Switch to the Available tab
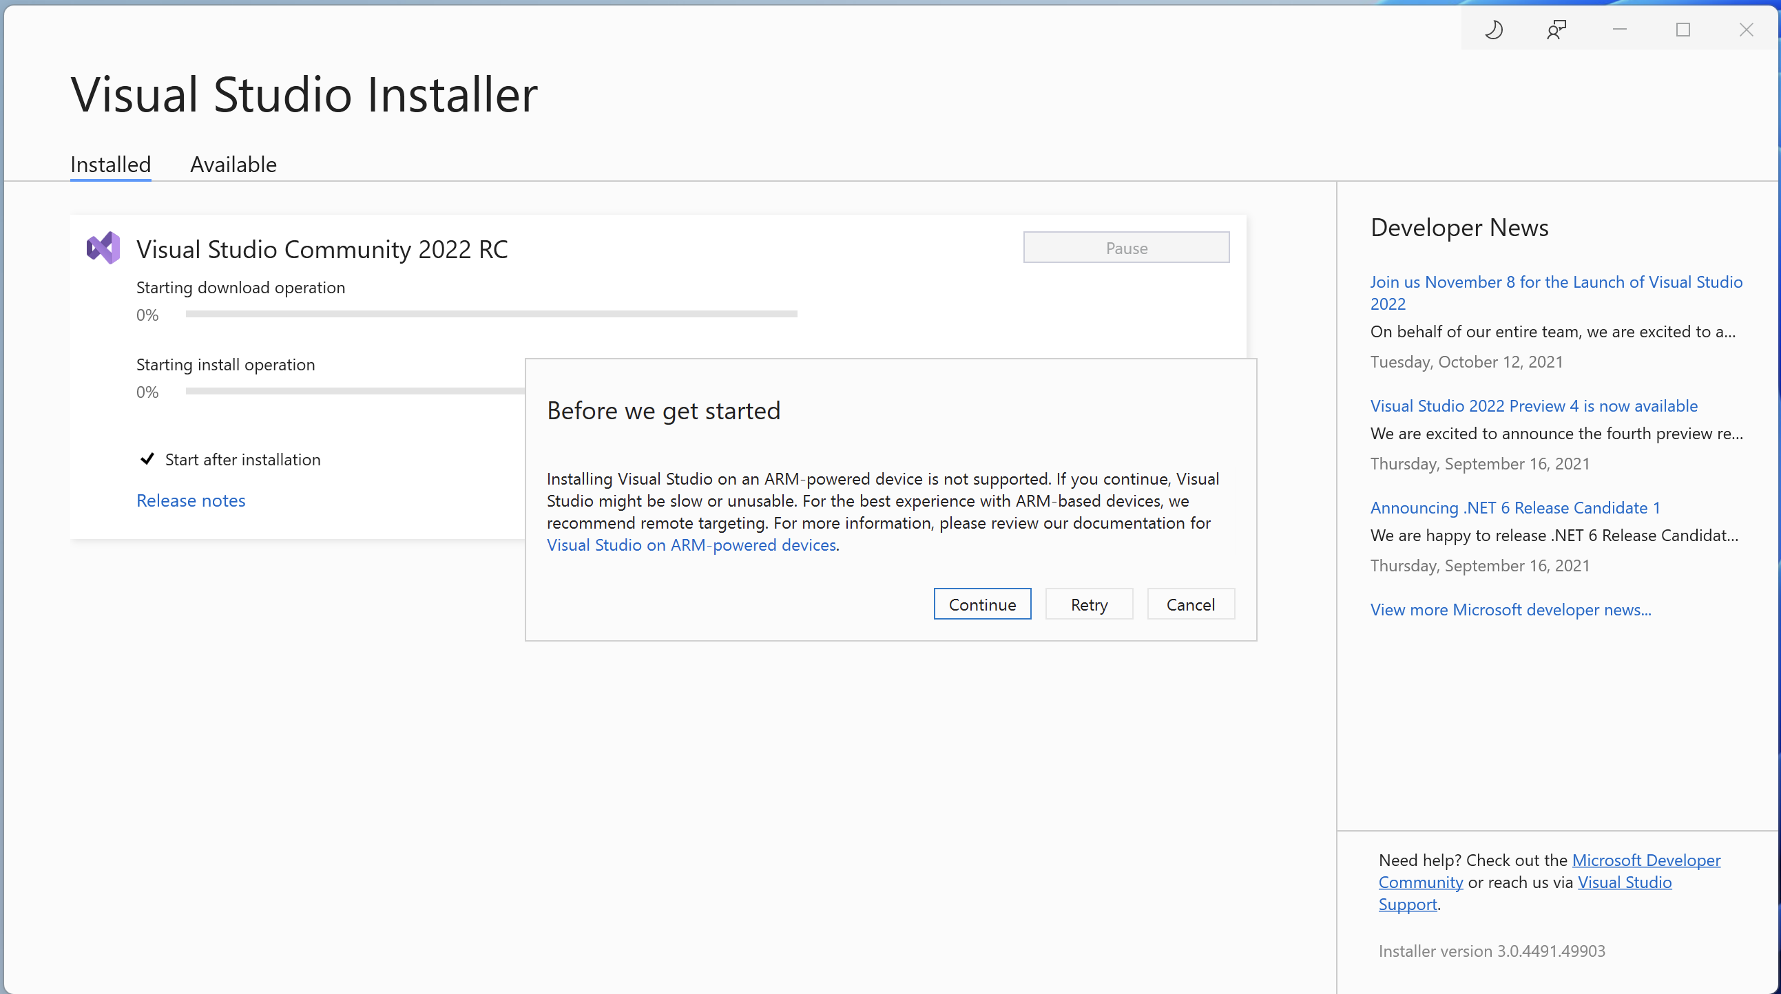Screen dimensions: 1781x994 pyautogui.click(x=233, y=165)
